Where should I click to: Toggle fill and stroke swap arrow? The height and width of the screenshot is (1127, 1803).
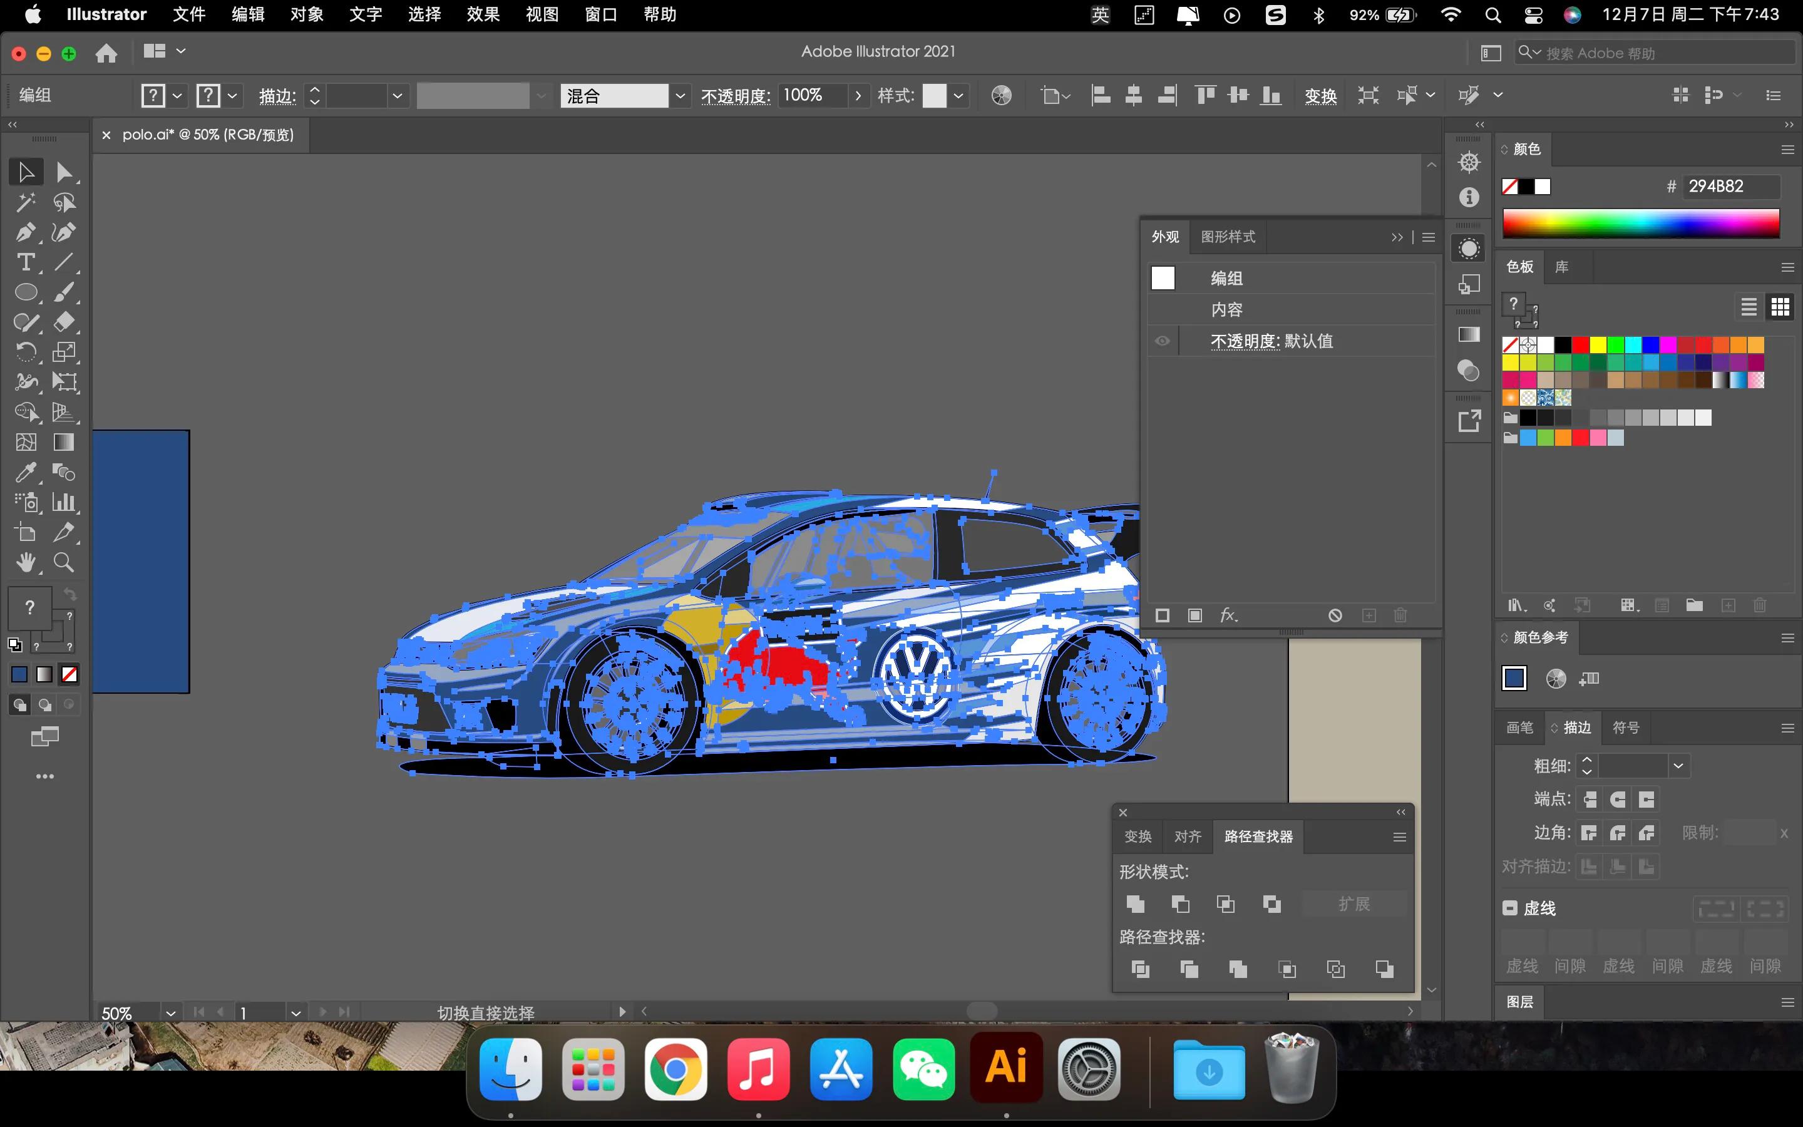(x=69, y=594)
